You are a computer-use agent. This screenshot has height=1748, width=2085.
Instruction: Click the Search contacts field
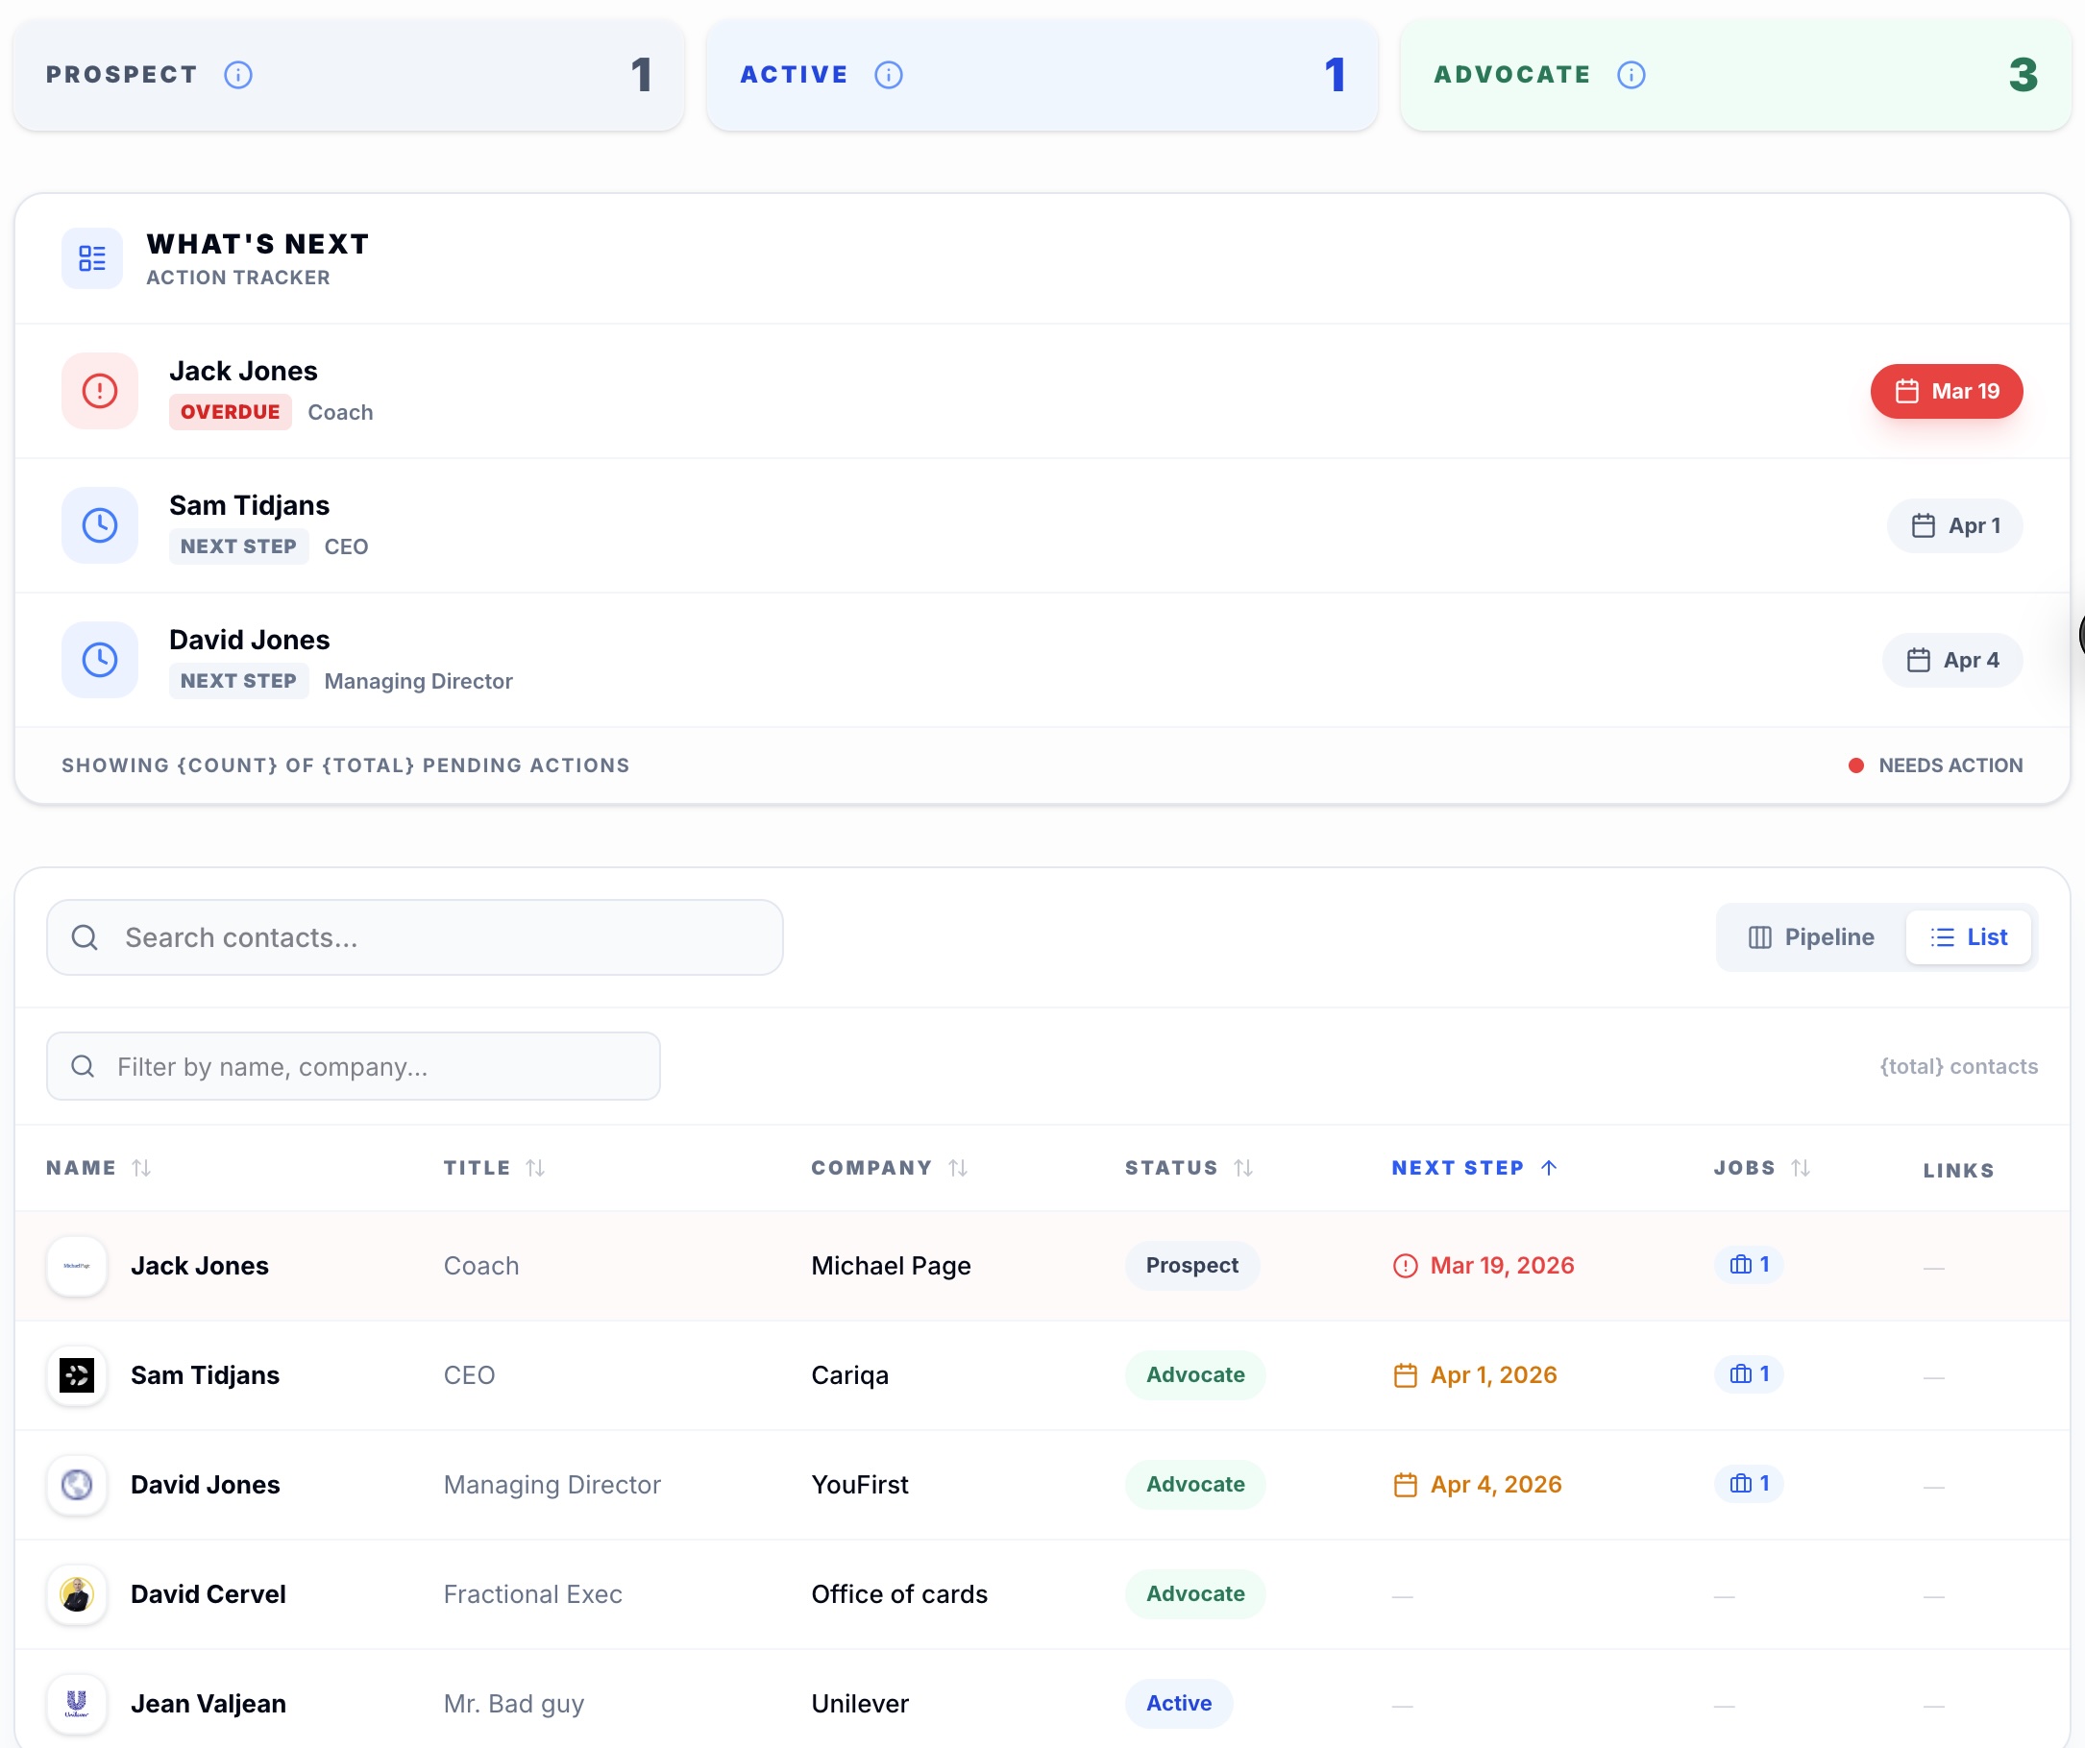[415, 937]
